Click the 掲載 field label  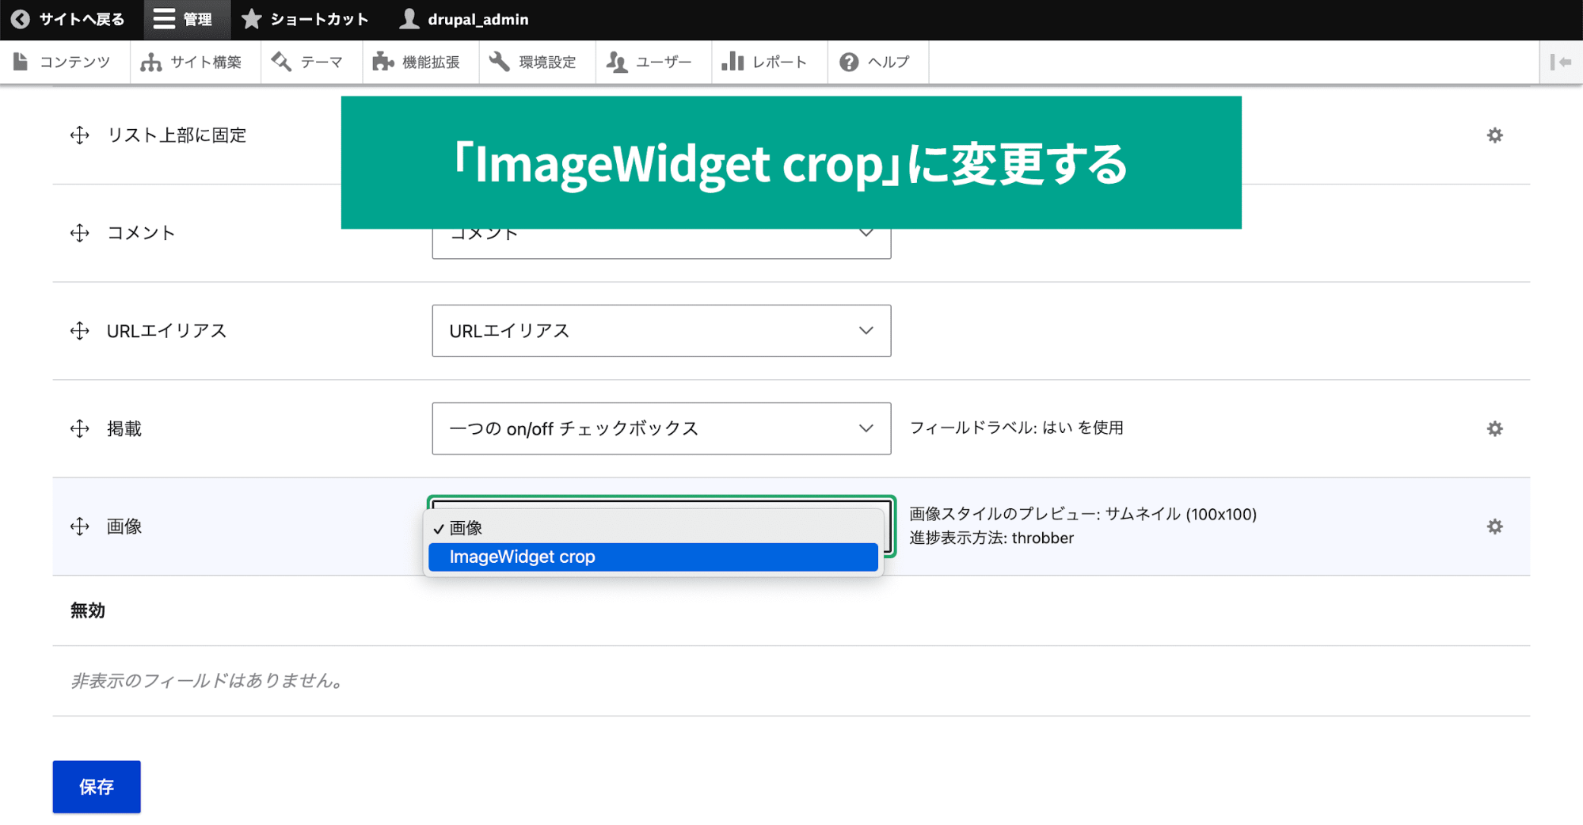(x=124, y=428)
